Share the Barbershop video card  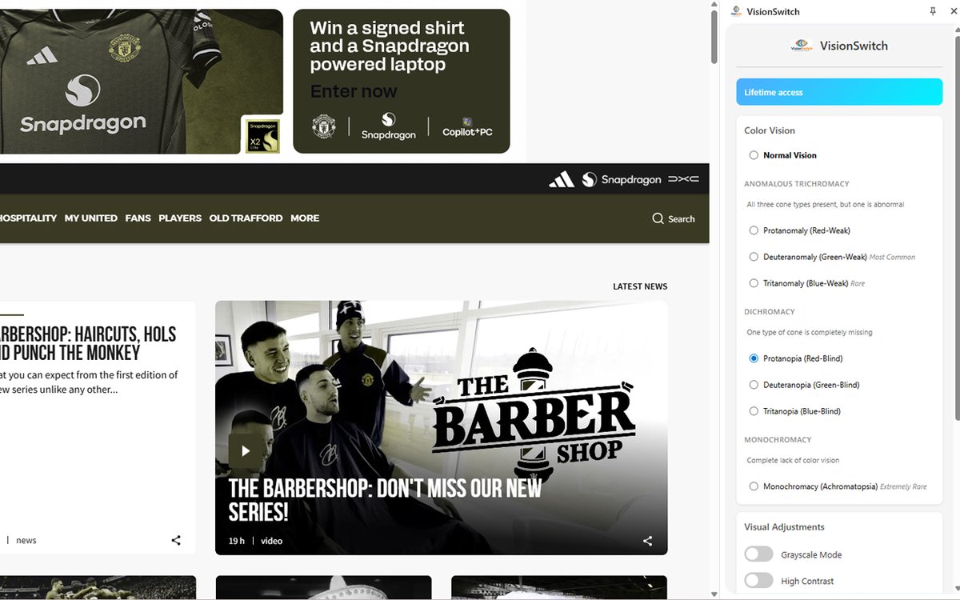[x=647, y=541]
